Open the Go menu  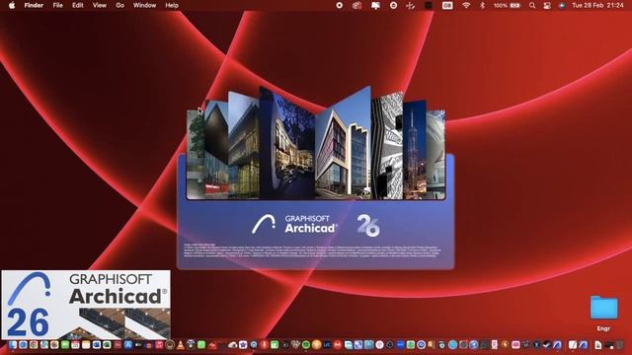click(119, 5)
